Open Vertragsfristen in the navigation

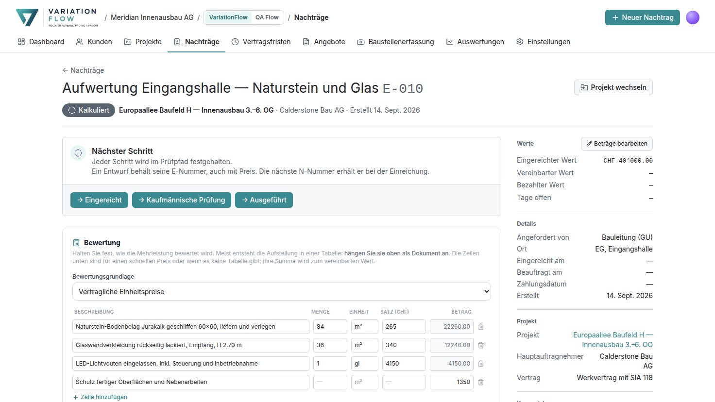coord(261,42)
